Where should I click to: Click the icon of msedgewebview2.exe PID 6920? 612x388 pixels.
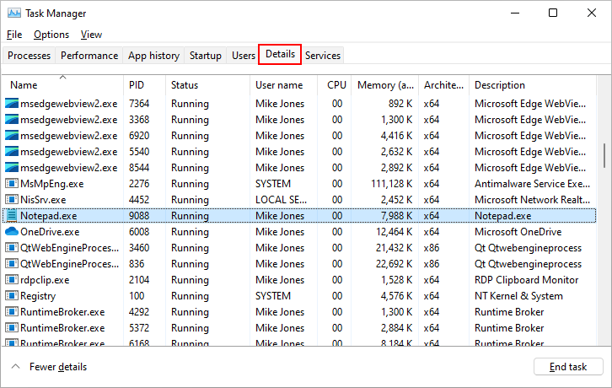[x=12, y=136]
